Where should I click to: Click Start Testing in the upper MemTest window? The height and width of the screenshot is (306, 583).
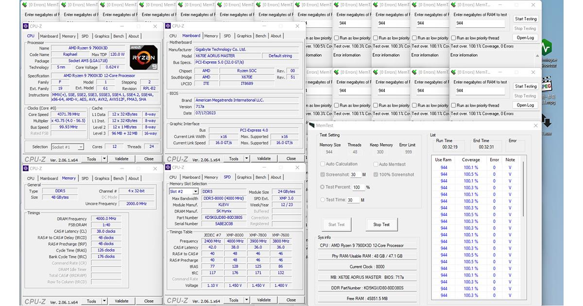[x=526, y=19]
